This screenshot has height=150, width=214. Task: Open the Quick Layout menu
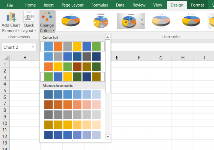pos(29,22)
